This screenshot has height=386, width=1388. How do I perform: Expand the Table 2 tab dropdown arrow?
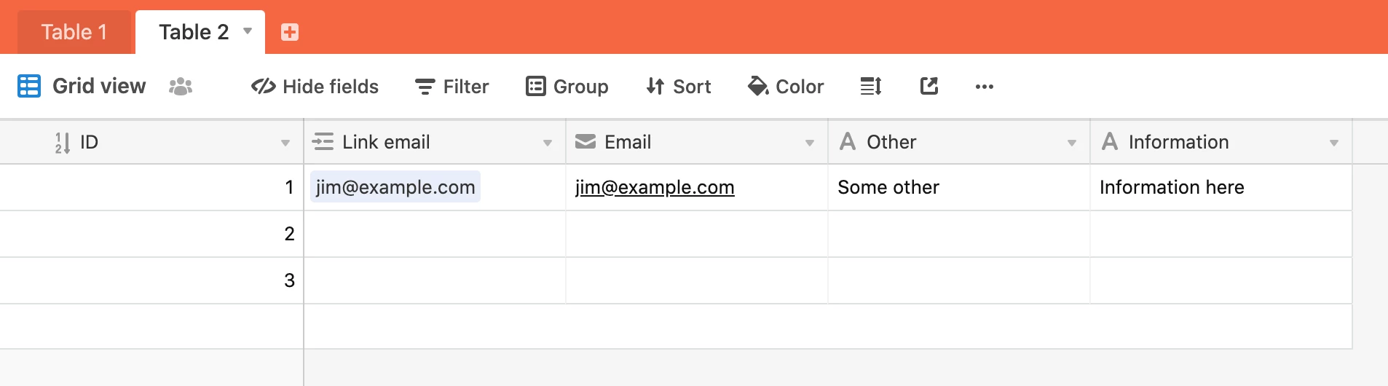pyautogui.click(x=248, y=31)
